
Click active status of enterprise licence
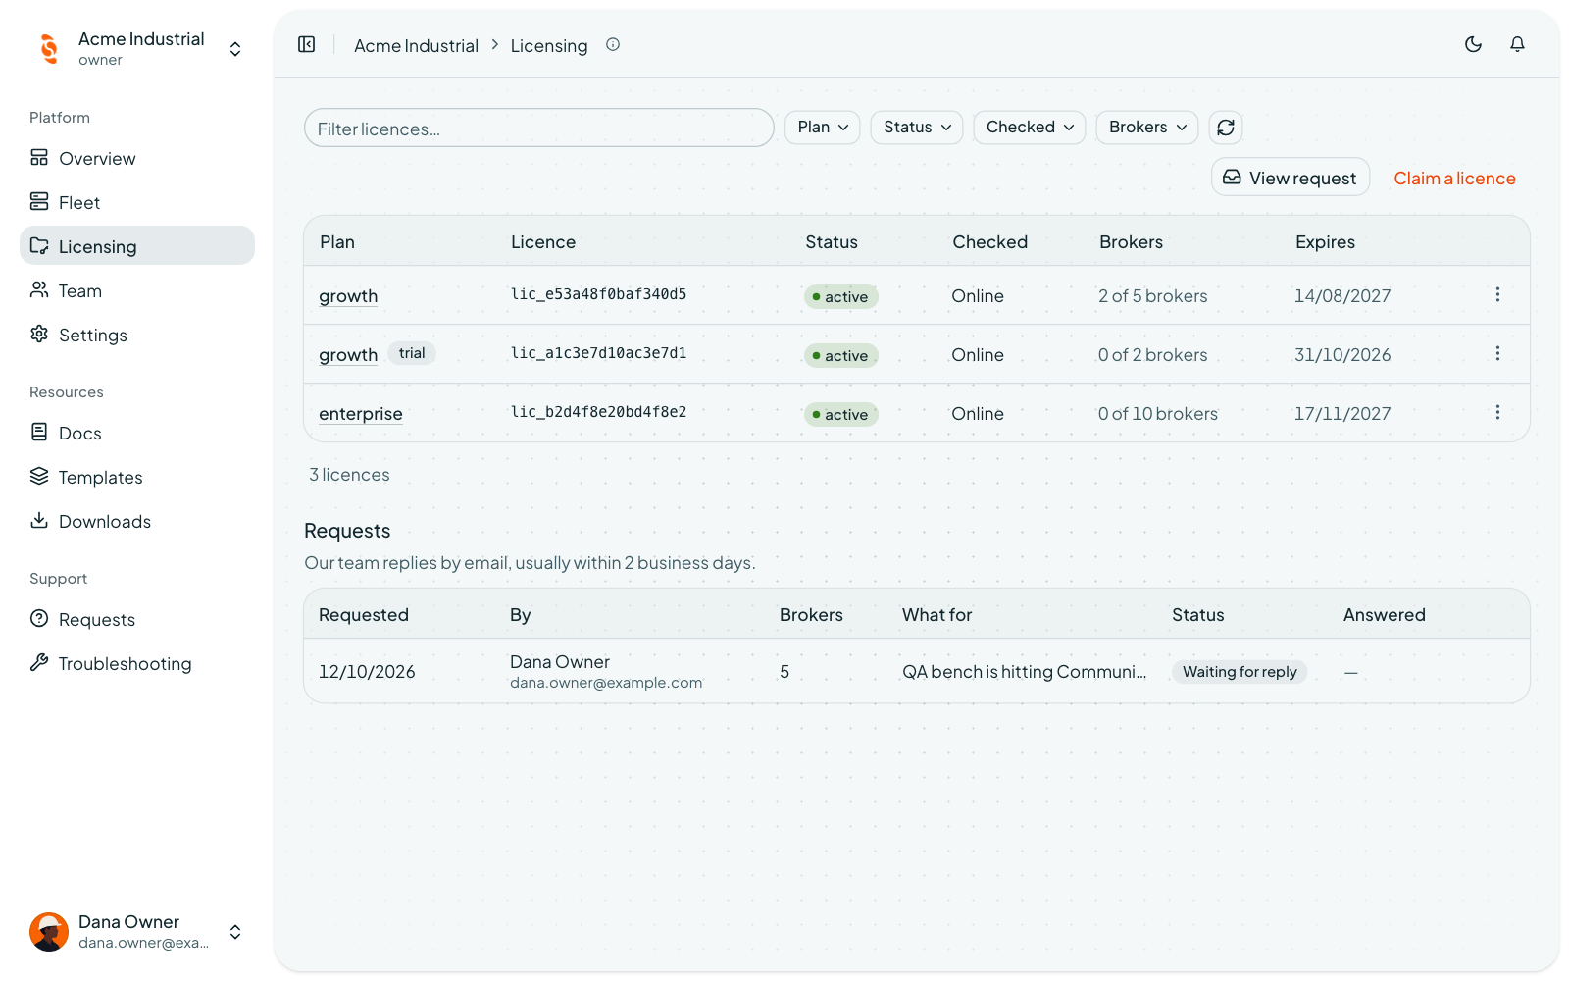[841, 415]
